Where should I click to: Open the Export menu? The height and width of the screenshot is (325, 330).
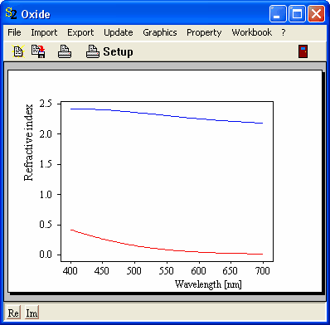(80, 32)
